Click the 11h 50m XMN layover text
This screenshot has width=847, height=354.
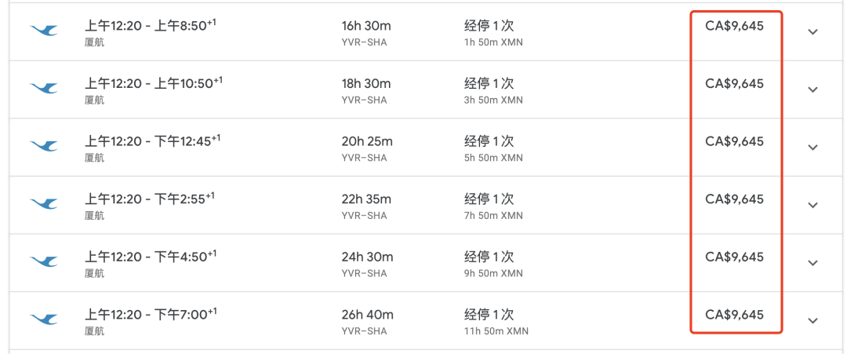(496, 330)
